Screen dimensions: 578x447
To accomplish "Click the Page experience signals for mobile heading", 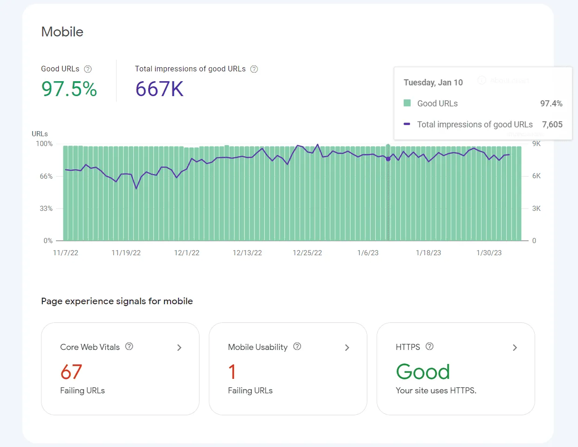I will [117, 301].
